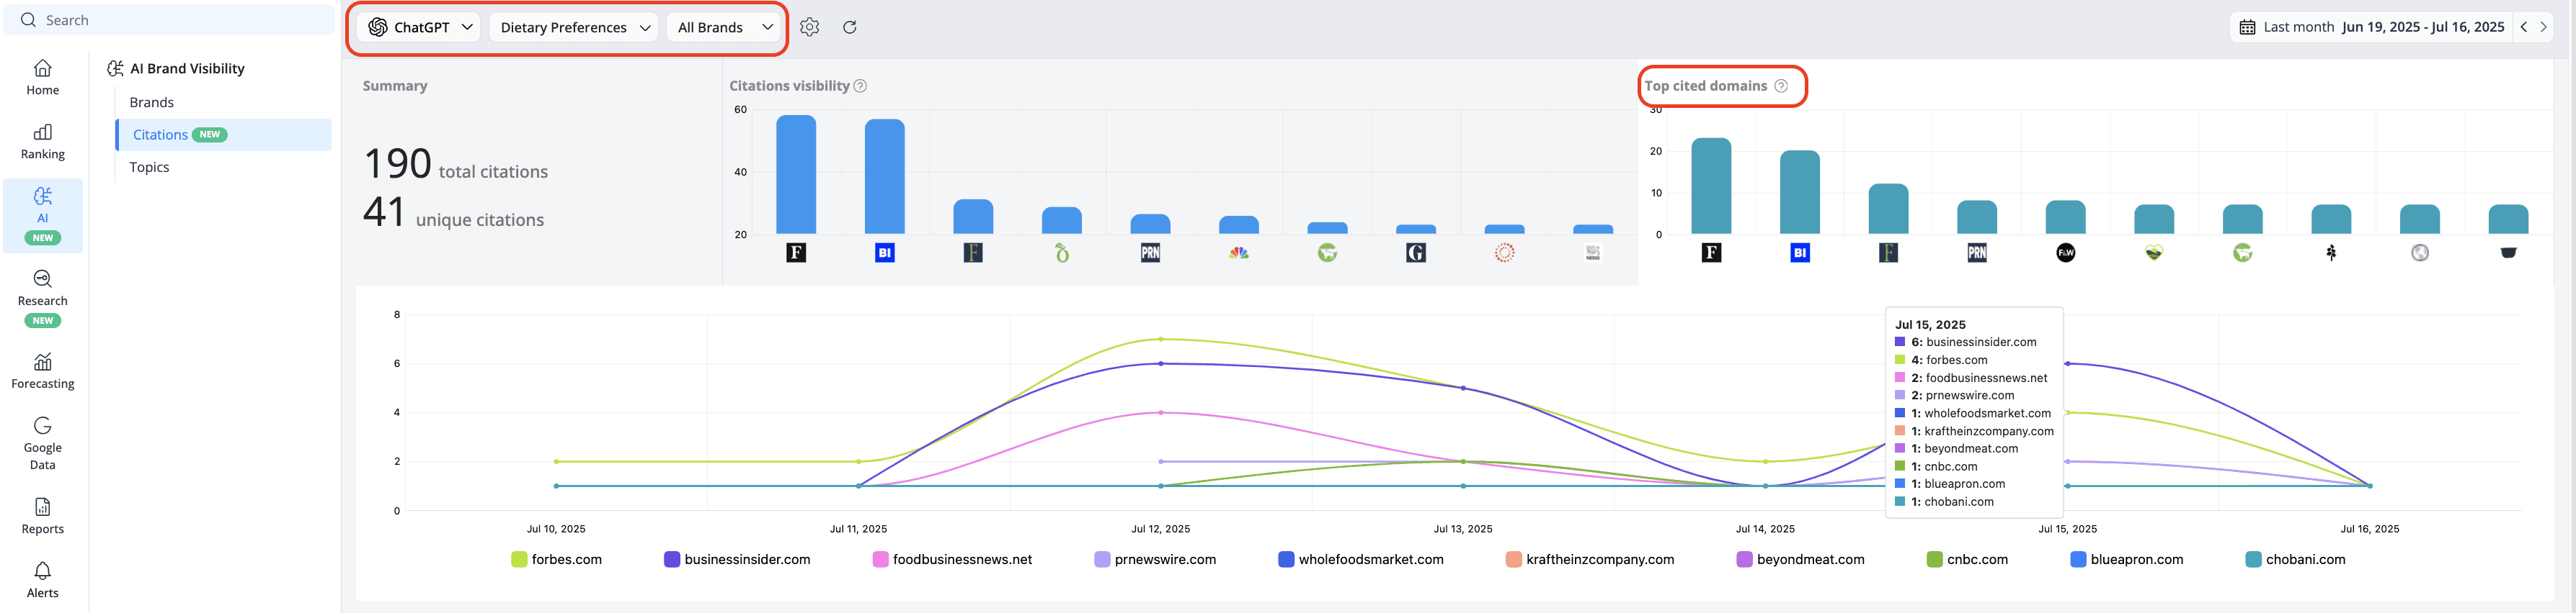Click Business Insider icon under Top cited domains
Image resolution: width=2576 pixels, height=613 pixels.
click(x=1800, y=253)
